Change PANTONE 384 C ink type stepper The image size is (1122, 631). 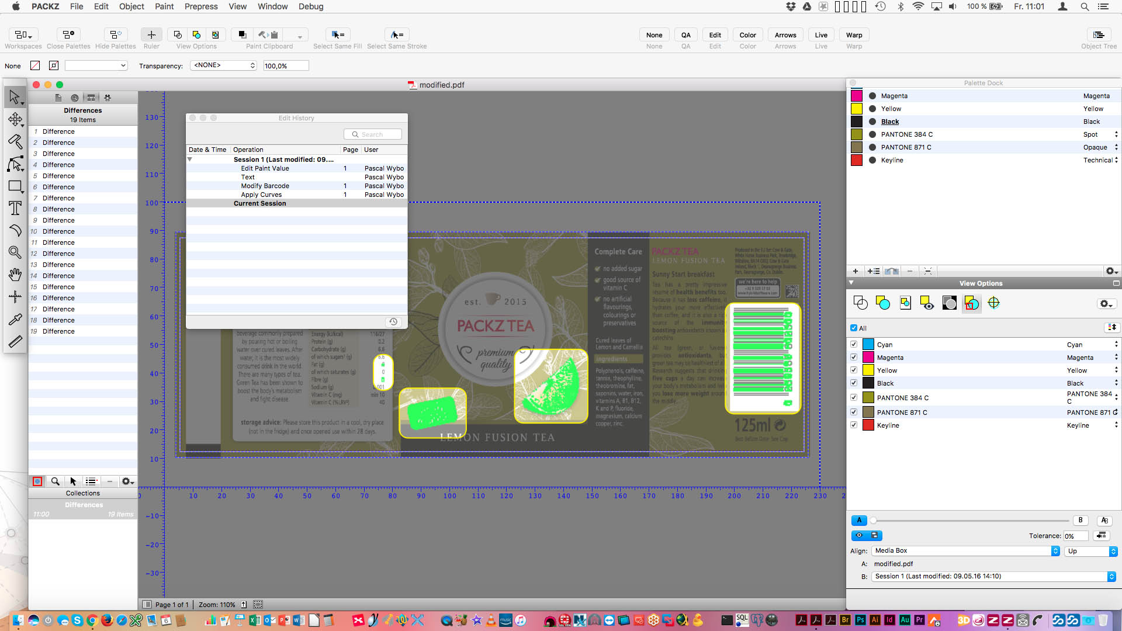click(1116, 134)
